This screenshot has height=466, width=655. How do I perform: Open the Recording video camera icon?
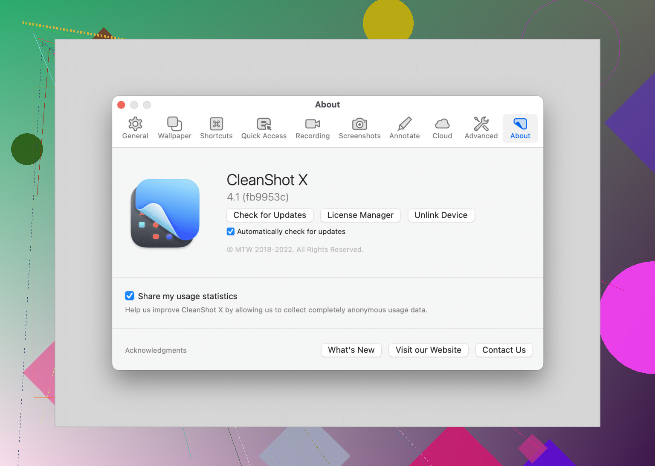[x=313, y=124]
